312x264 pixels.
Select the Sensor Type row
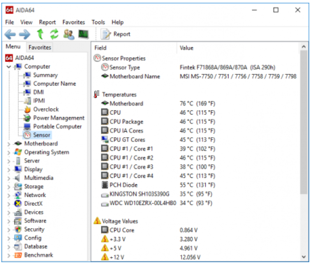click(196, 67)
